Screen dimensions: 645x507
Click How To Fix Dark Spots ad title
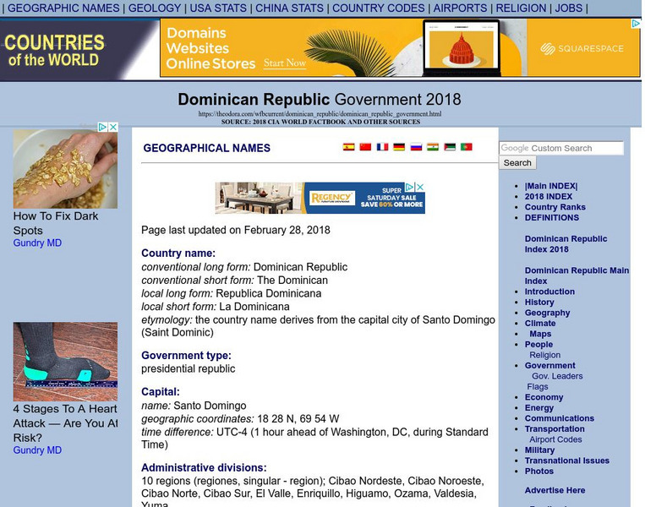56,223
